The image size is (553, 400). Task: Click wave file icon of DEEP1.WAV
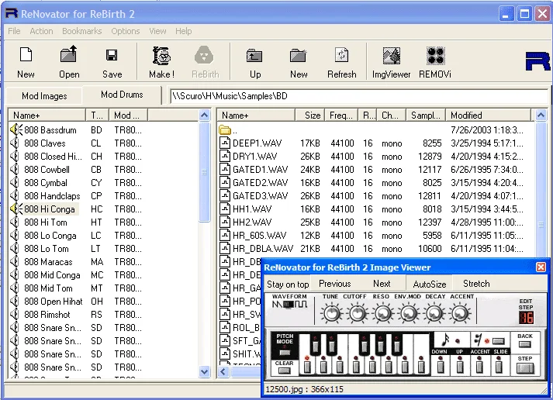[x=225, y=143]
